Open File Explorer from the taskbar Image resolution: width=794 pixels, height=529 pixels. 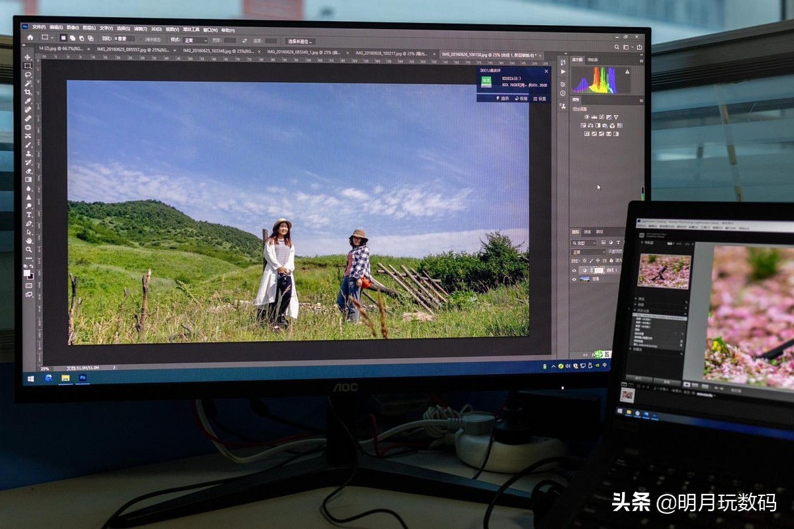[66, 378]
